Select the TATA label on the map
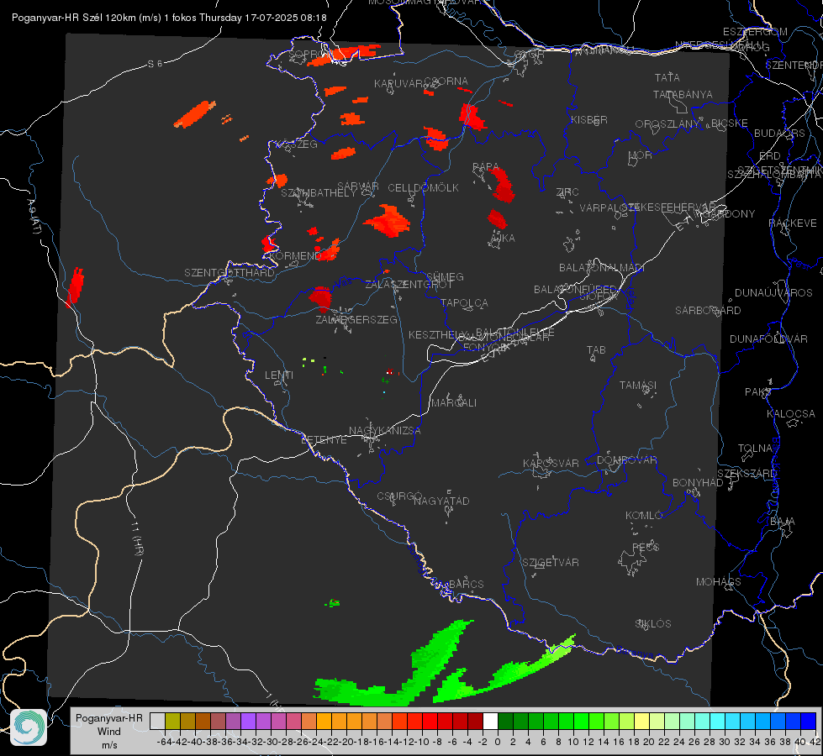The height and width of the screenshot is (756, 823). coord(667,77)
